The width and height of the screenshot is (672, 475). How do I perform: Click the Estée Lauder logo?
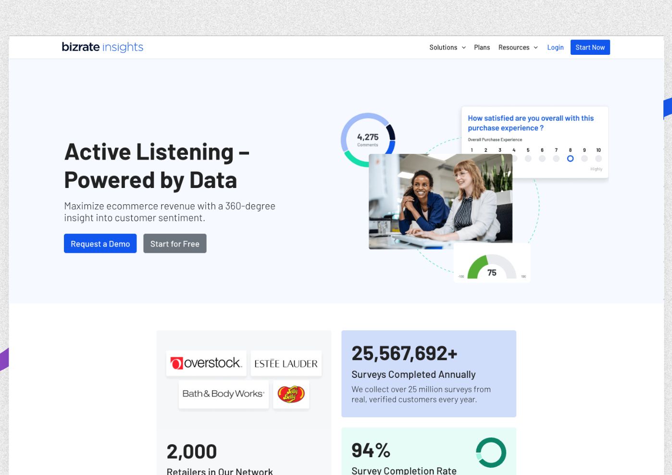286,364
